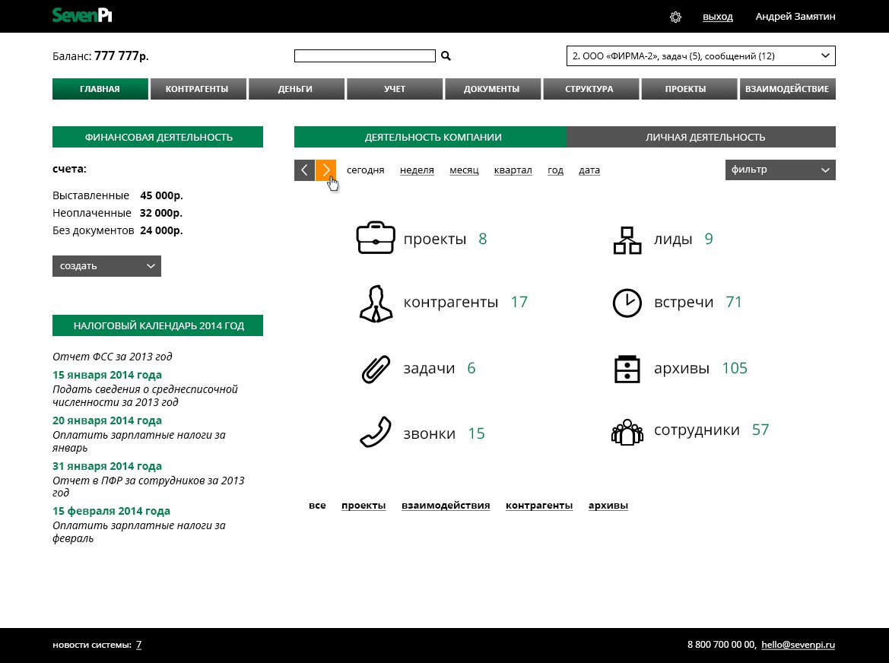Click the 31 января 2014 года date
The image size is (889, 663).
107,466
